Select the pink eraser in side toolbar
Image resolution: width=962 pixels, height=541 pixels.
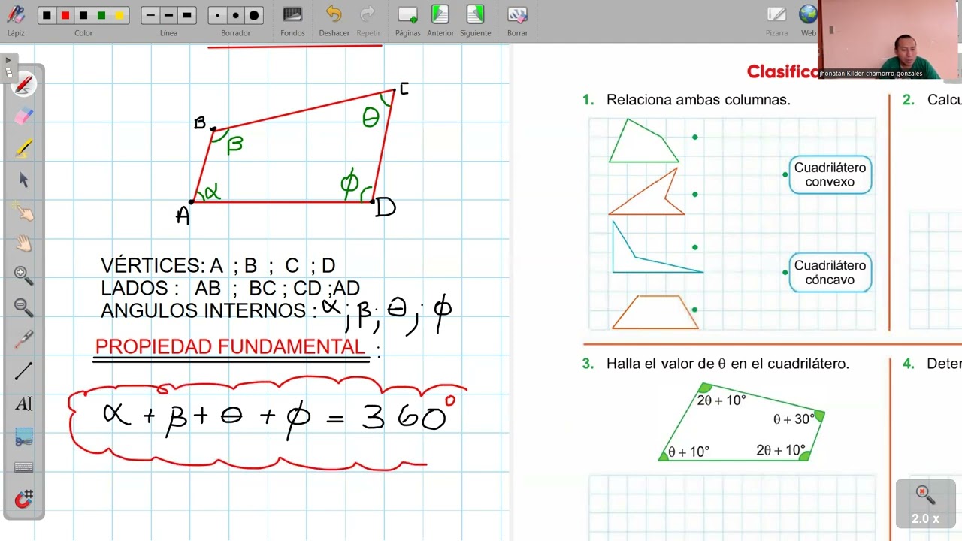(24, 116)
